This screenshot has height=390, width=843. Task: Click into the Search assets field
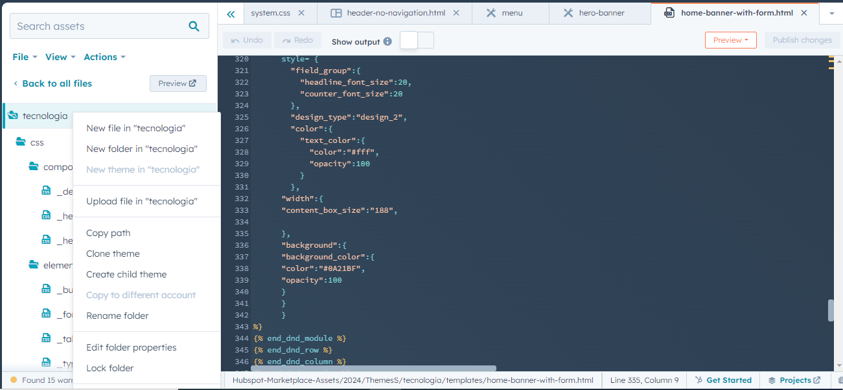tap(97, 27)
